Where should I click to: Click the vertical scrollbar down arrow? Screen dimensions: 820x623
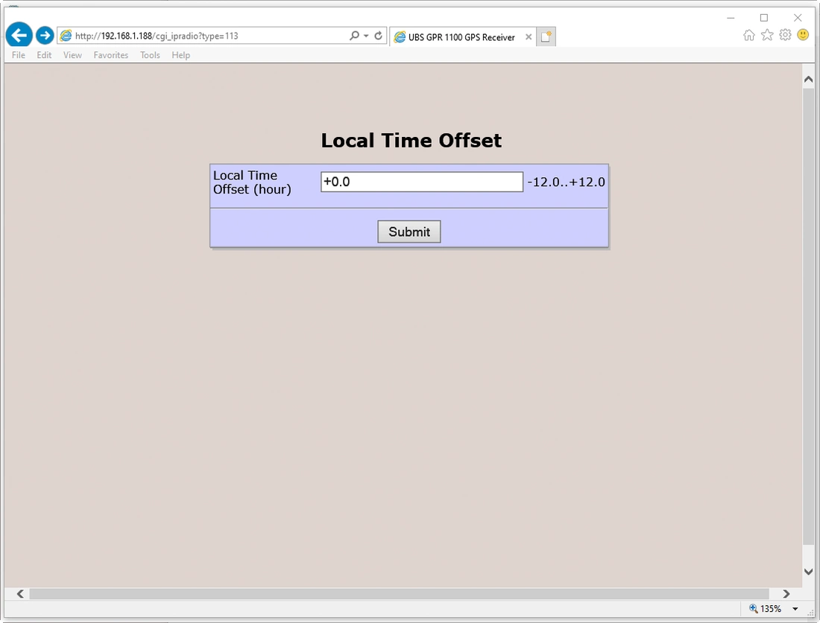[809, 572]
